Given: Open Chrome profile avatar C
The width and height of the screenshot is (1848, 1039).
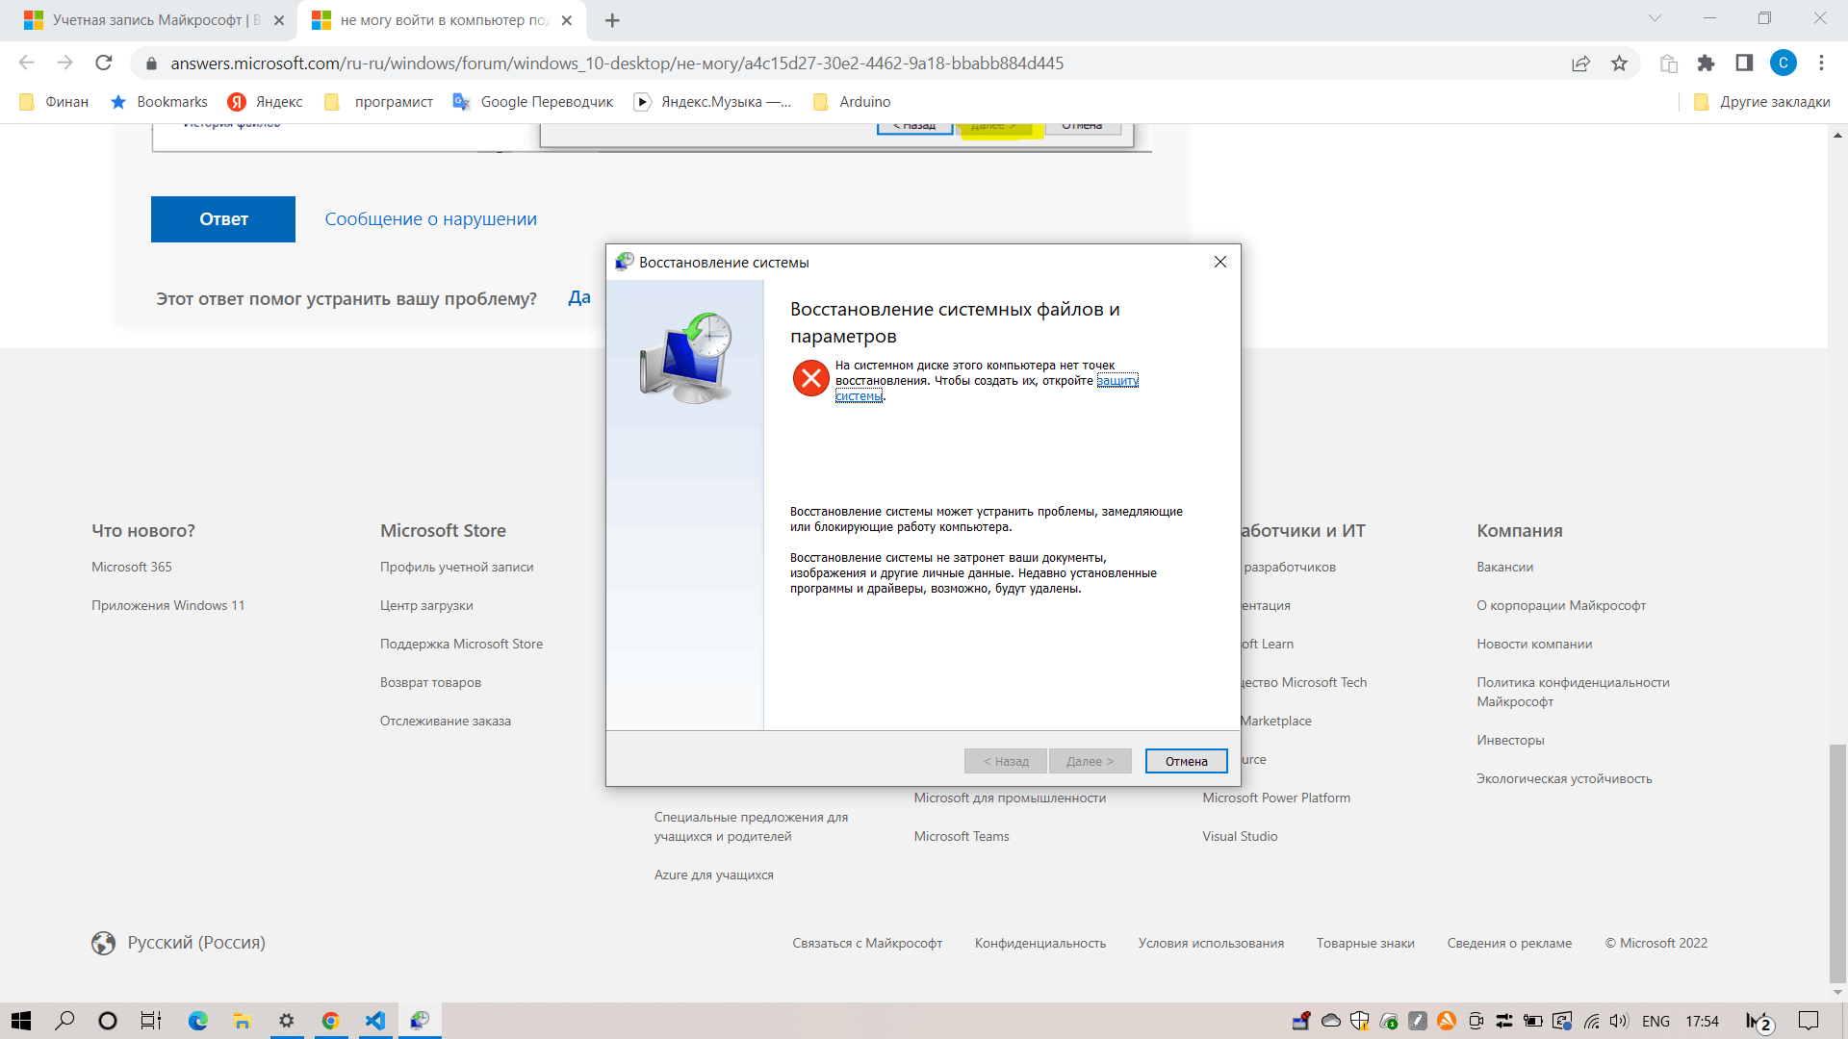Looking at the screenshot, I should pyautogui.click(x=1783, y=63).
